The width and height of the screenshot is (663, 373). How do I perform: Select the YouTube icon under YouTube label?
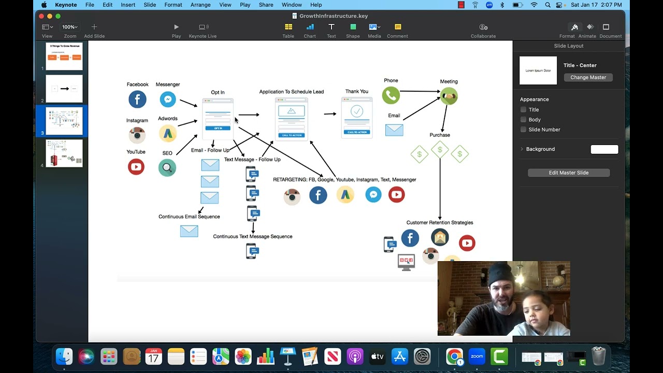tap(136, 167)
